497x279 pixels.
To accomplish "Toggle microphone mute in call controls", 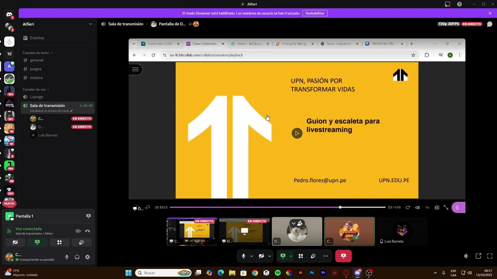I will tap(243, 256).
